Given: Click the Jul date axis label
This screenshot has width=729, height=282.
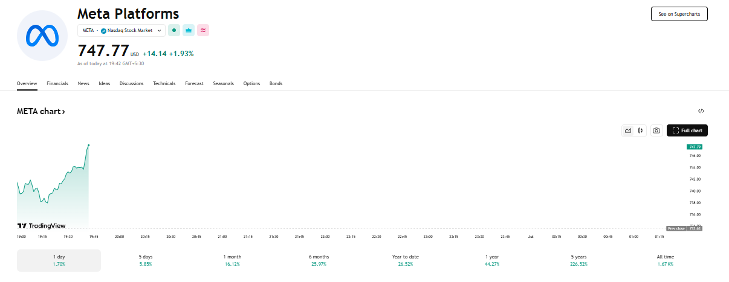Looking at the screenshot, I should coord(531,237).
